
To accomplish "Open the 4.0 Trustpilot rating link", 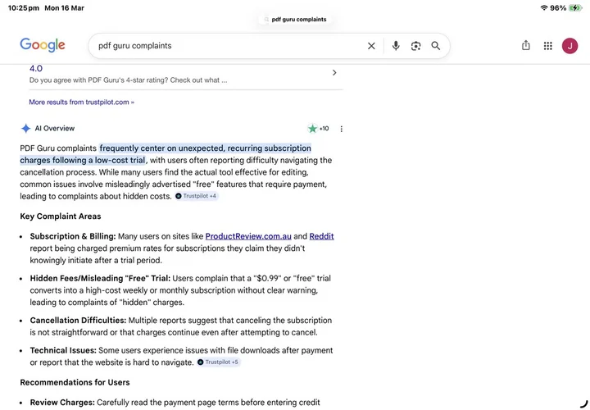I will [x=36, y=69].
